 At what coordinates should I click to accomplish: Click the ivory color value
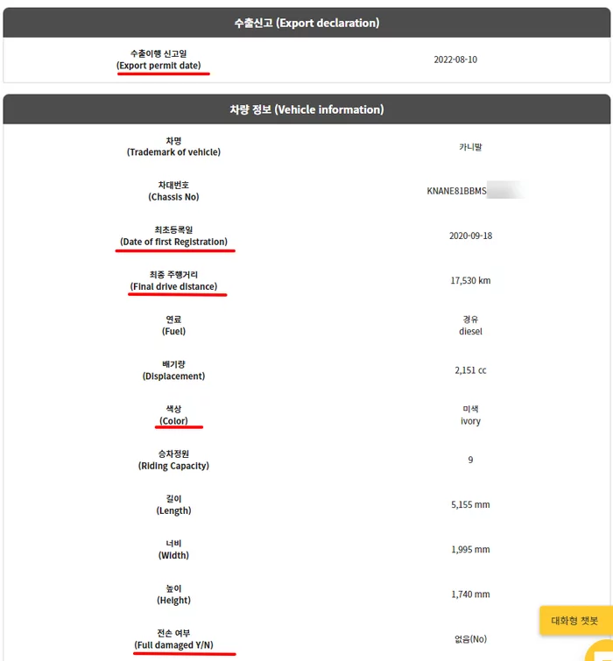click(x=470, y=421)
